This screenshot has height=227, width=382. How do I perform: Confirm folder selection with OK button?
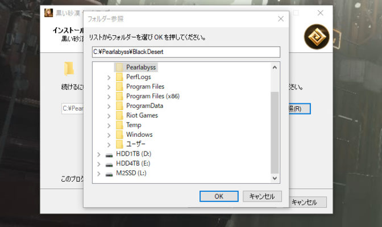point(219,196)
